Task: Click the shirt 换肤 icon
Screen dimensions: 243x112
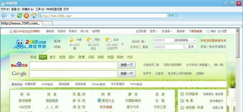Action: pyautogui.click(x=208, y=31)
